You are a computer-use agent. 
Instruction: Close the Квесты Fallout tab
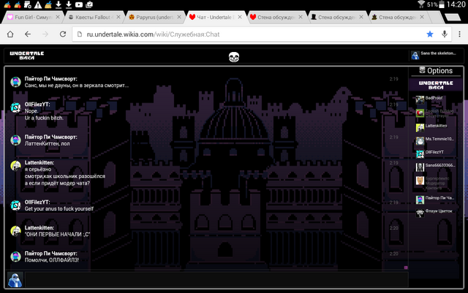[x=118, y=17]
